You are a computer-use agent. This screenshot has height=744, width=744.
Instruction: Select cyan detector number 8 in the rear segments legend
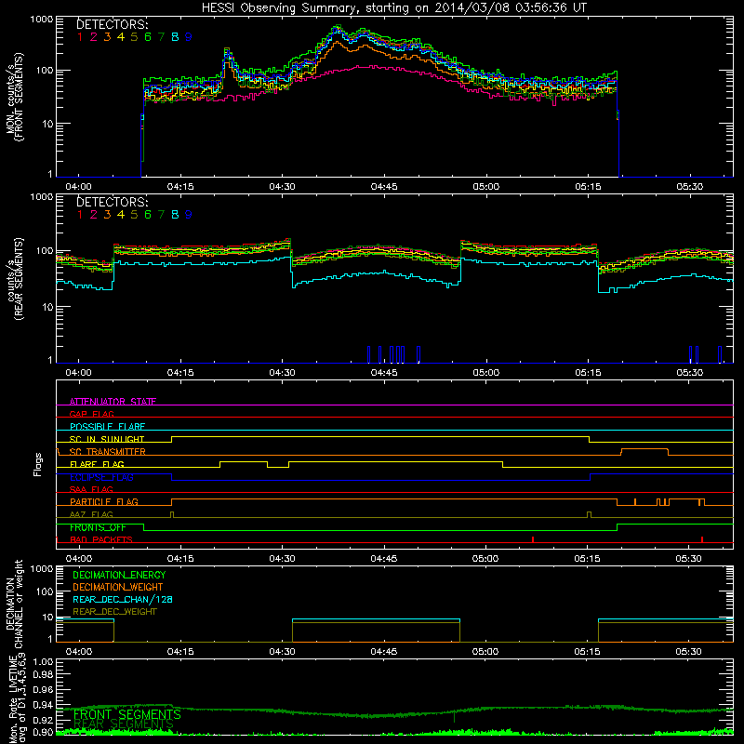tap(175, 215)
